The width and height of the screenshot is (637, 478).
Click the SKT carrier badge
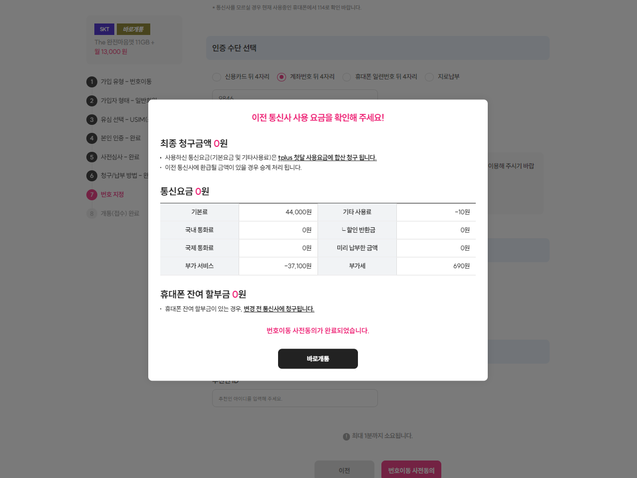tap(104, 29)
